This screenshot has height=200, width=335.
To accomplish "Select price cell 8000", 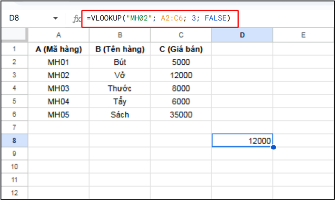I will tap(181, 88).
